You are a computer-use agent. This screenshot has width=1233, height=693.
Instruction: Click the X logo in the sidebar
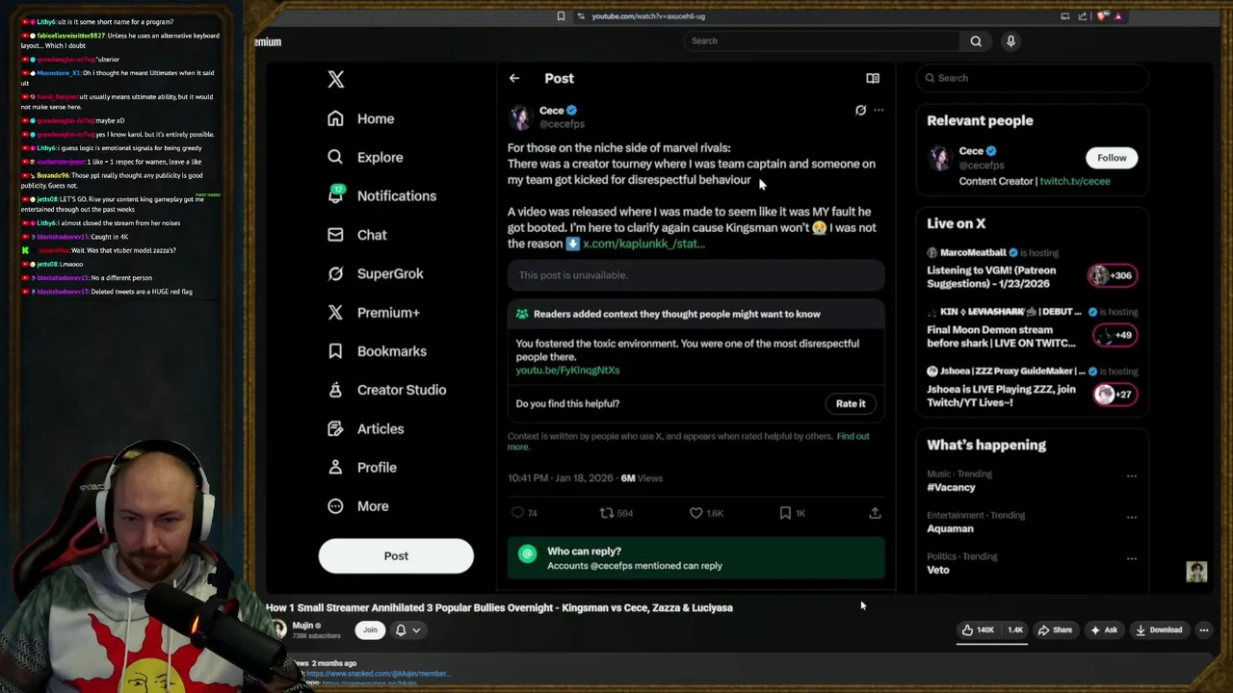[x=335, y=79]
